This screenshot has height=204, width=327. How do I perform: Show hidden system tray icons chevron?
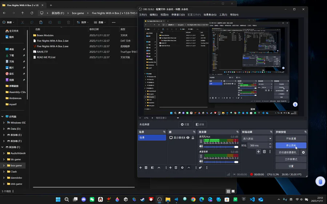(x=279, y=199)
